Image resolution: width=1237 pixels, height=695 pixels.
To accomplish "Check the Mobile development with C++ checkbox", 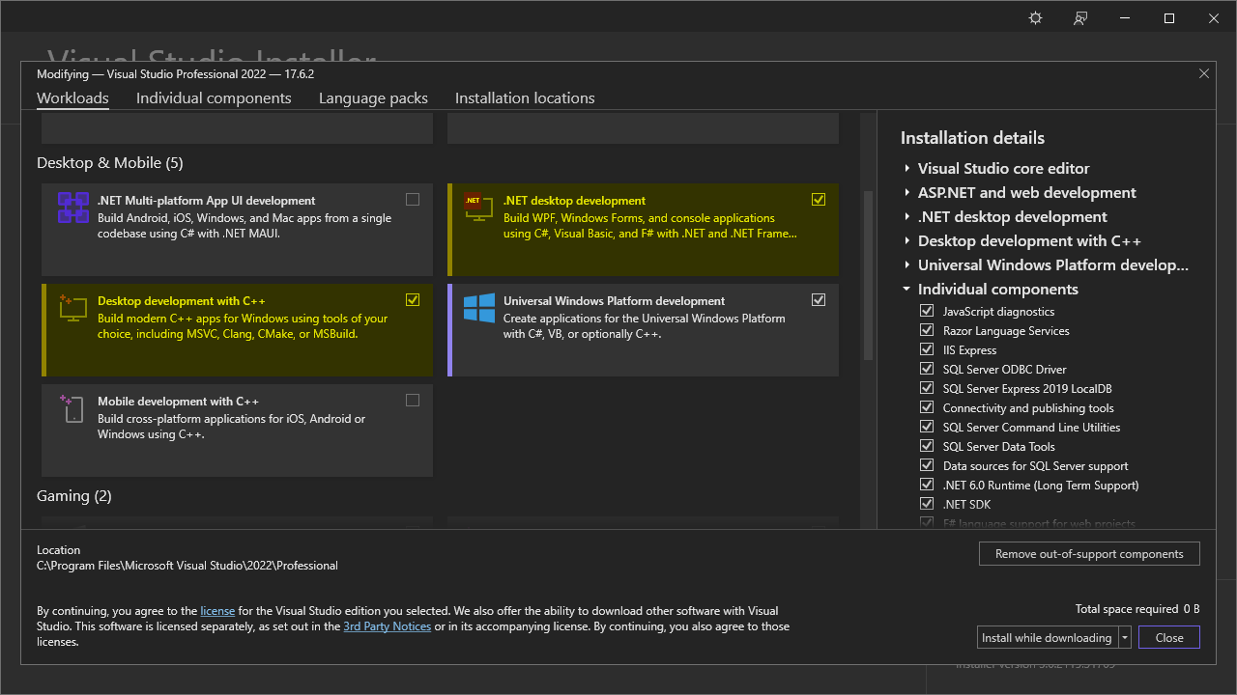I will point(413,401).
